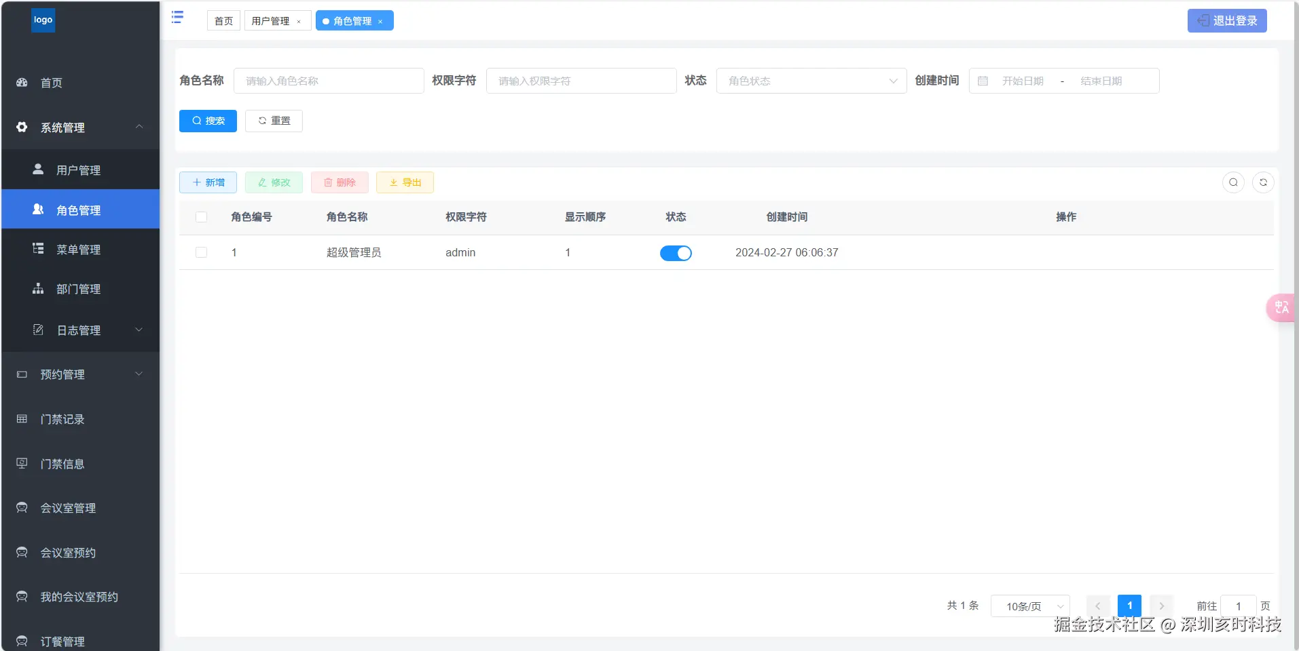The width and height of the screenshot is (1299, 651).
Task: Click the org chart icon beside 部门管理
Action: coord(38,288)
